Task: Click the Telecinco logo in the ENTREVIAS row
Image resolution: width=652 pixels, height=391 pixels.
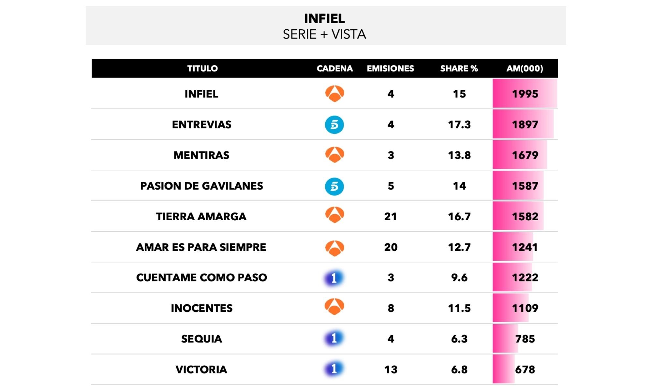Action: point(334,124)
